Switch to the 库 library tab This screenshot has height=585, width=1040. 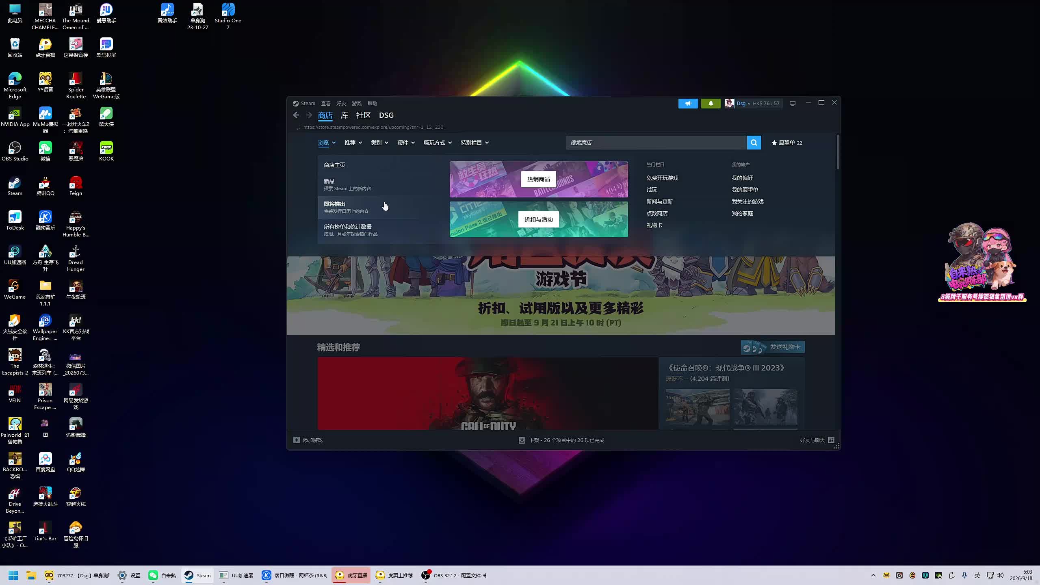point(344,115)
